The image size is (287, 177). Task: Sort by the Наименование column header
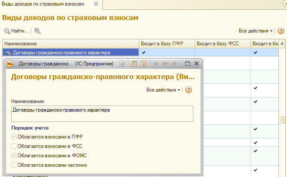pos(70,44)
